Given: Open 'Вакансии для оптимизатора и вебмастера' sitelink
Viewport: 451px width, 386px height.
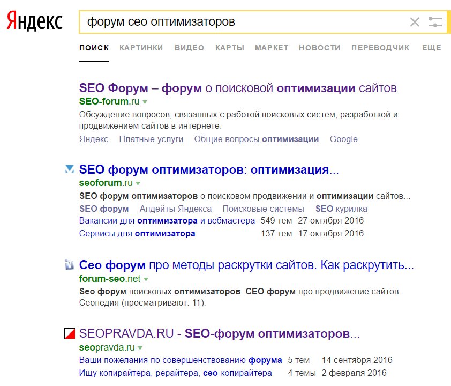Looking at the screenshot, I should pos(167,221).
